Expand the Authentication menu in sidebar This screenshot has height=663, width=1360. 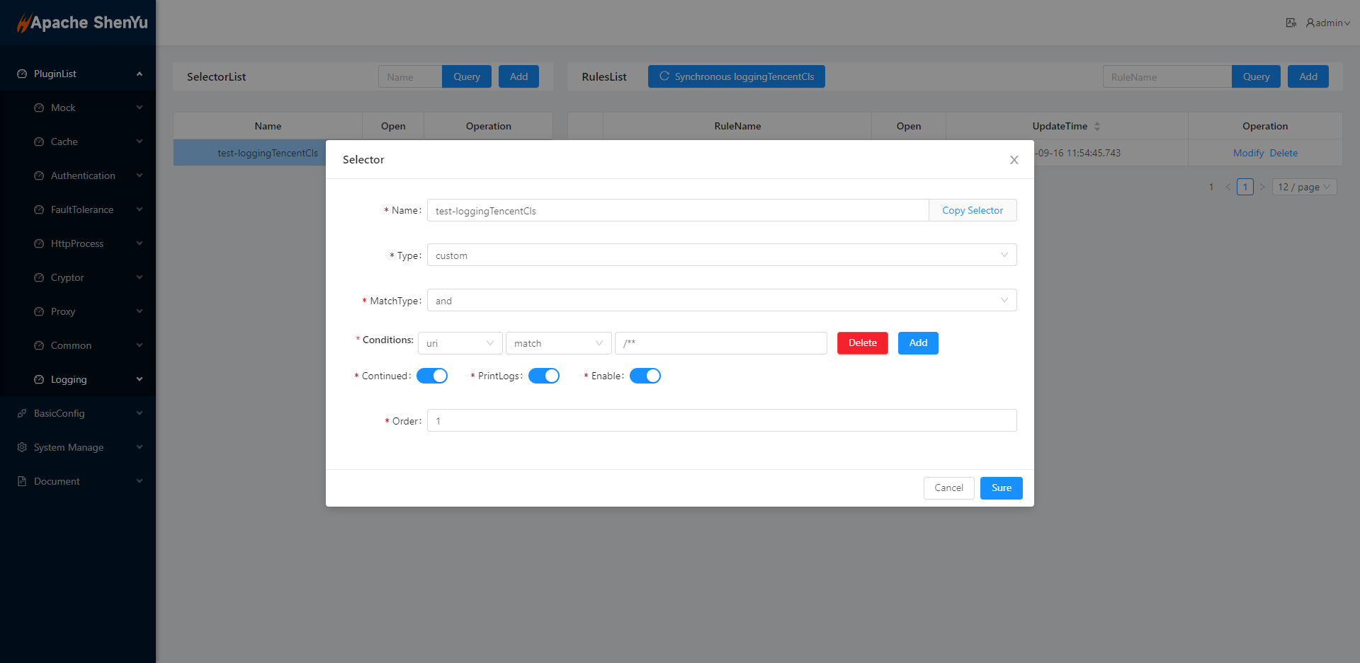coord(83,175)
